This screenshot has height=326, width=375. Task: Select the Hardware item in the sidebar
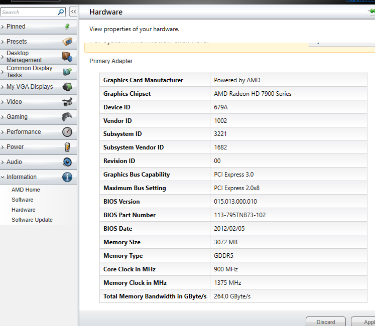[24, 210]
